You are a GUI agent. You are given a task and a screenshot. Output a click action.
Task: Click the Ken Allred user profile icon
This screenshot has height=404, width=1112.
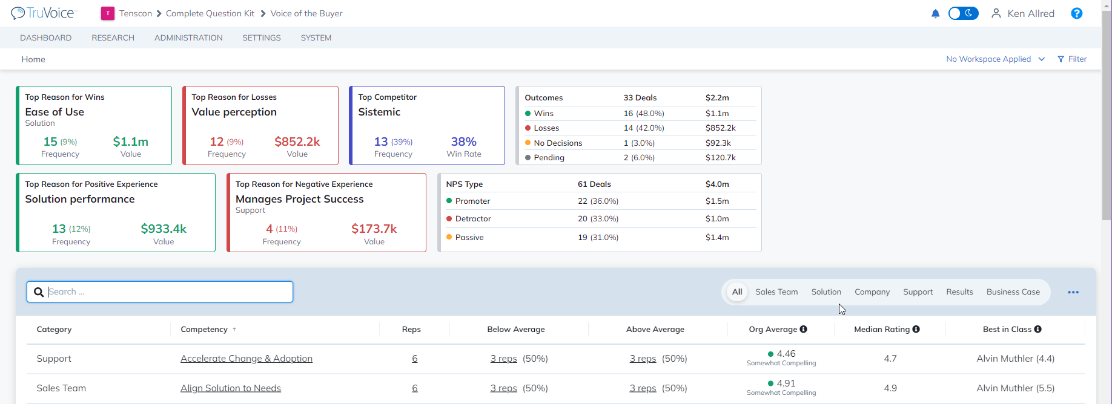coord(996,13)
